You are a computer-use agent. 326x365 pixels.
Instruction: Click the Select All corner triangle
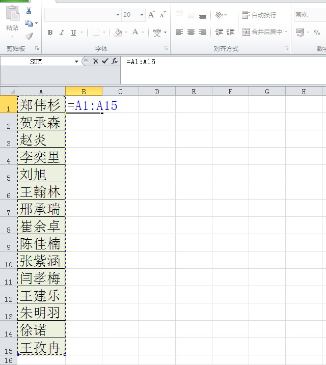pos(9,91)
